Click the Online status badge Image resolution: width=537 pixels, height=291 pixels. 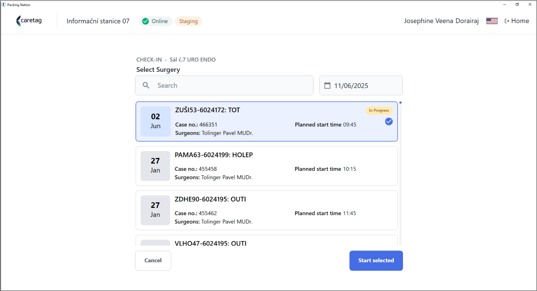(155, 21)
